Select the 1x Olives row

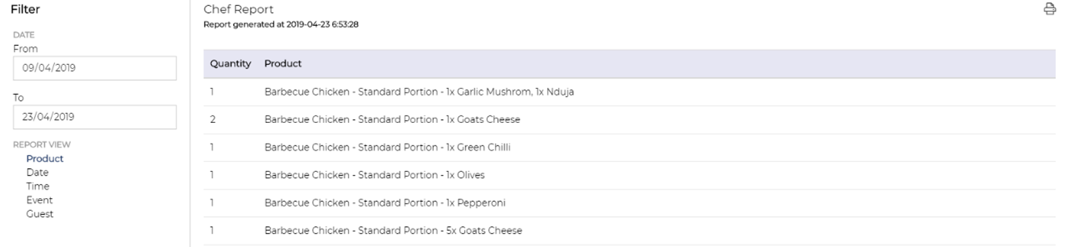629,175
